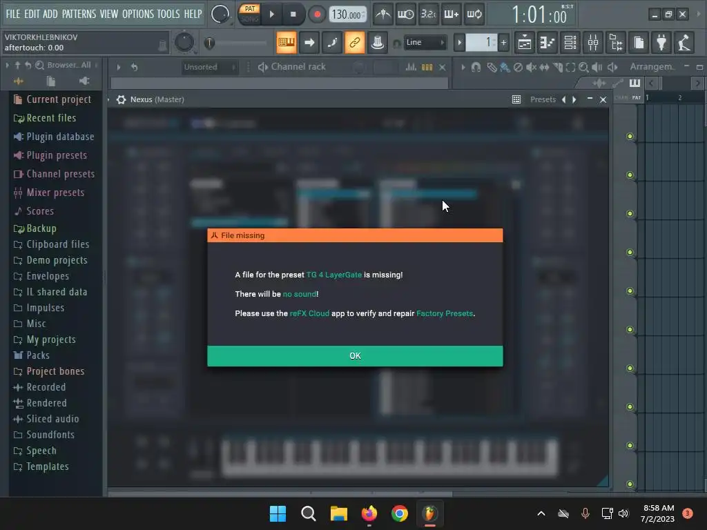Arm the red record button
This screenshot has height=530, width=707.
(x=317, y=14)
